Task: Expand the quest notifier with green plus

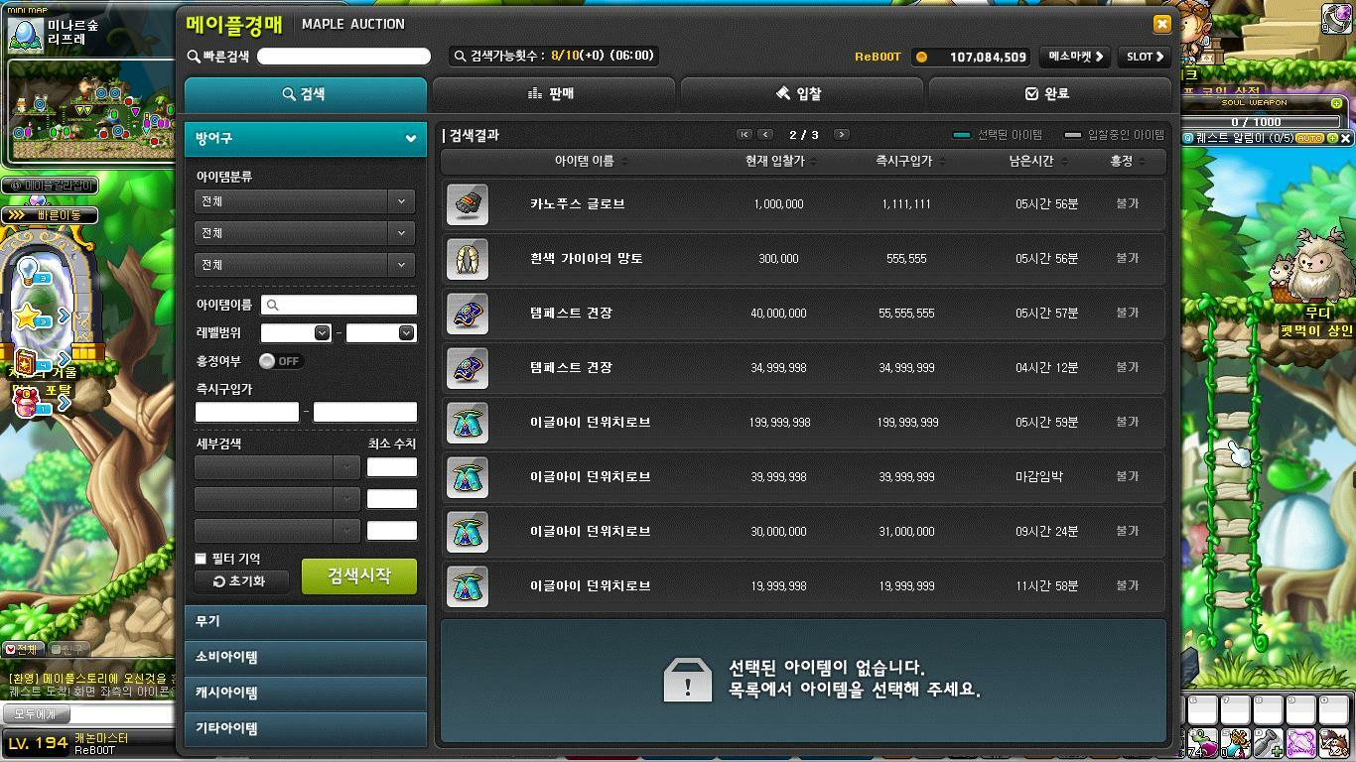Action: tap(1332, 138)
